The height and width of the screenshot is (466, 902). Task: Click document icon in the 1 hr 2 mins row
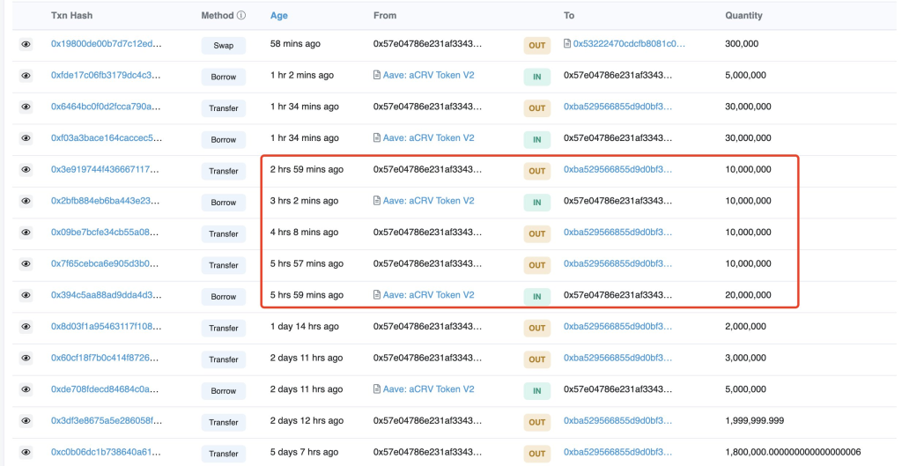[x=377, y=76]
